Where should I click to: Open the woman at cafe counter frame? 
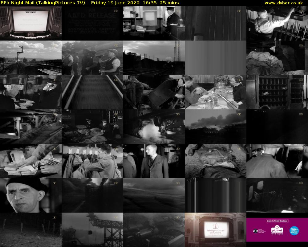point(216,92)
